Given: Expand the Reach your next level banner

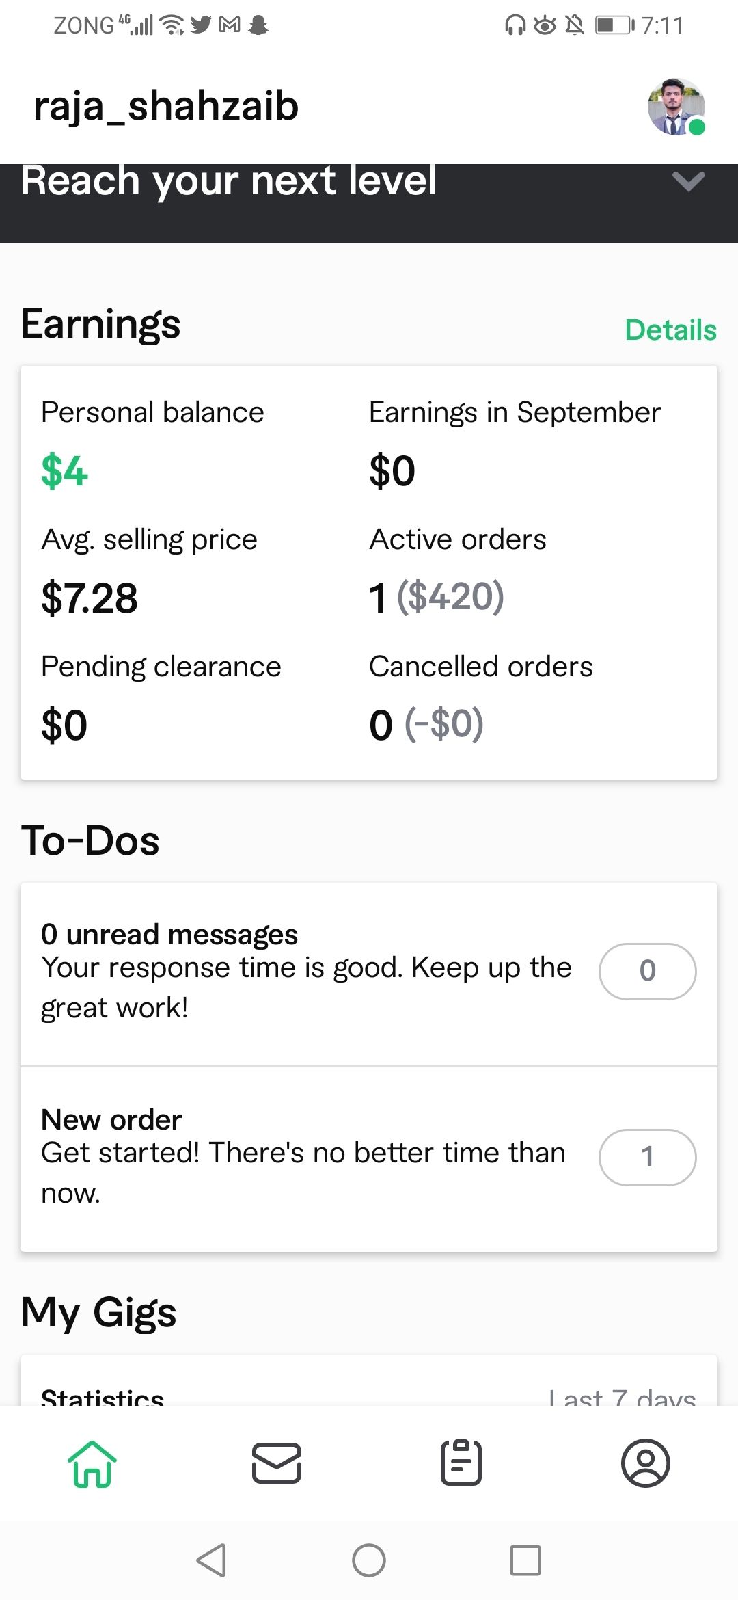Looking at the screenshot, I should click(369, 203).
